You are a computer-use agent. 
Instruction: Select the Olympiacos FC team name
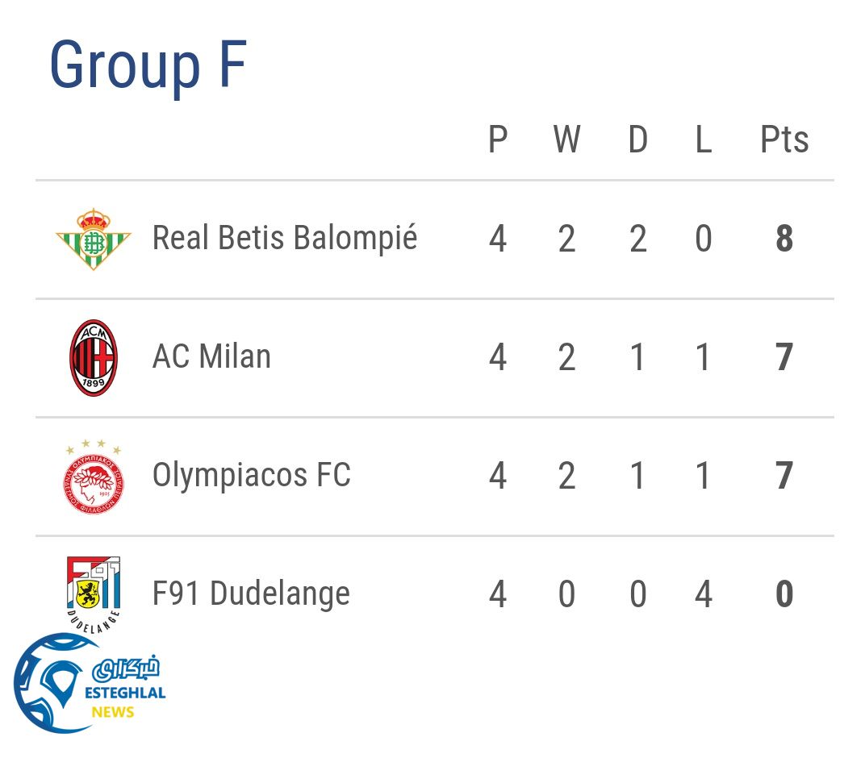(x=252, y=476)
